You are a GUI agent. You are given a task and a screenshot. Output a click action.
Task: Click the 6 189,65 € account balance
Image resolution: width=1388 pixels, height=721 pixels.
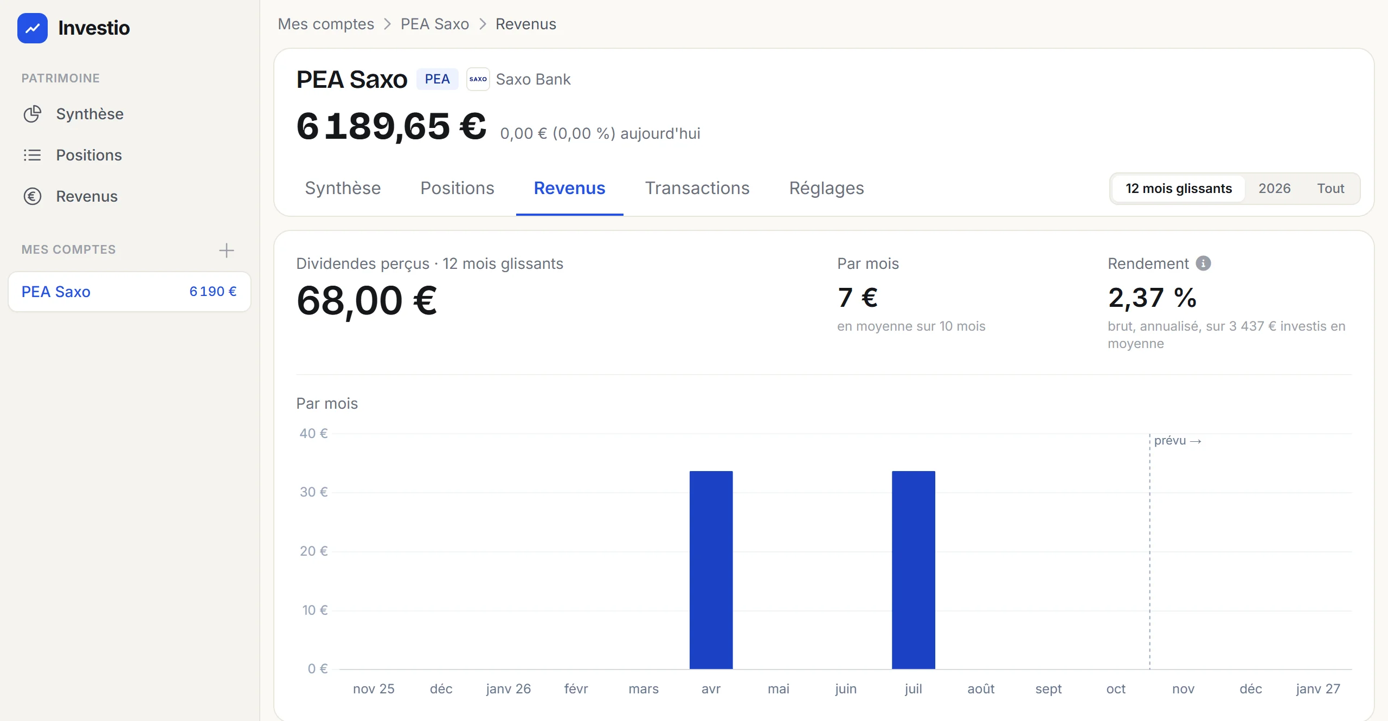pos(391,126)
